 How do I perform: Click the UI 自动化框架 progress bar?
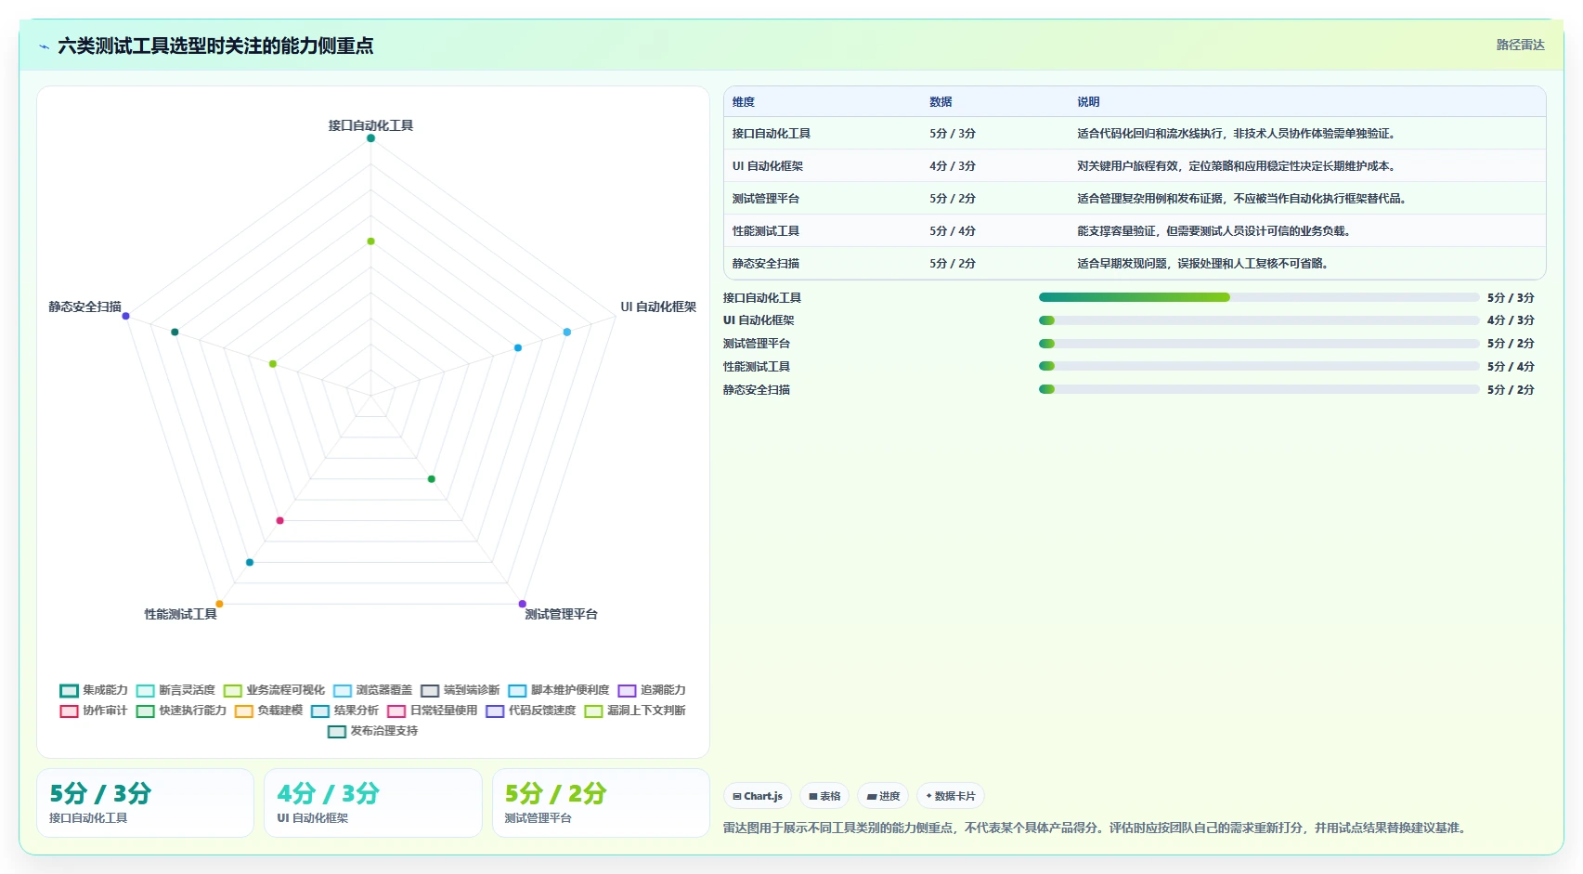(x=1259, y=320)
